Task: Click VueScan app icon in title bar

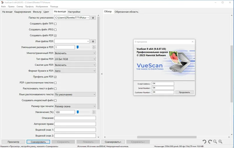Action: pos(2,2)
